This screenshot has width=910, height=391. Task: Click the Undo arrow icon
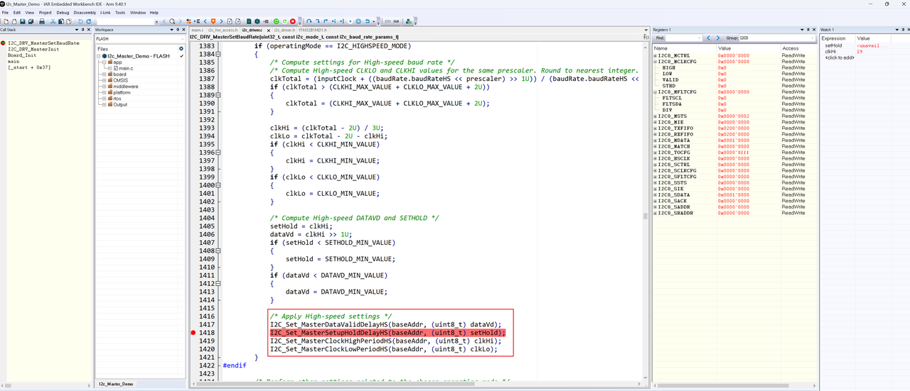pyautogui.click(x=80, y=21)
